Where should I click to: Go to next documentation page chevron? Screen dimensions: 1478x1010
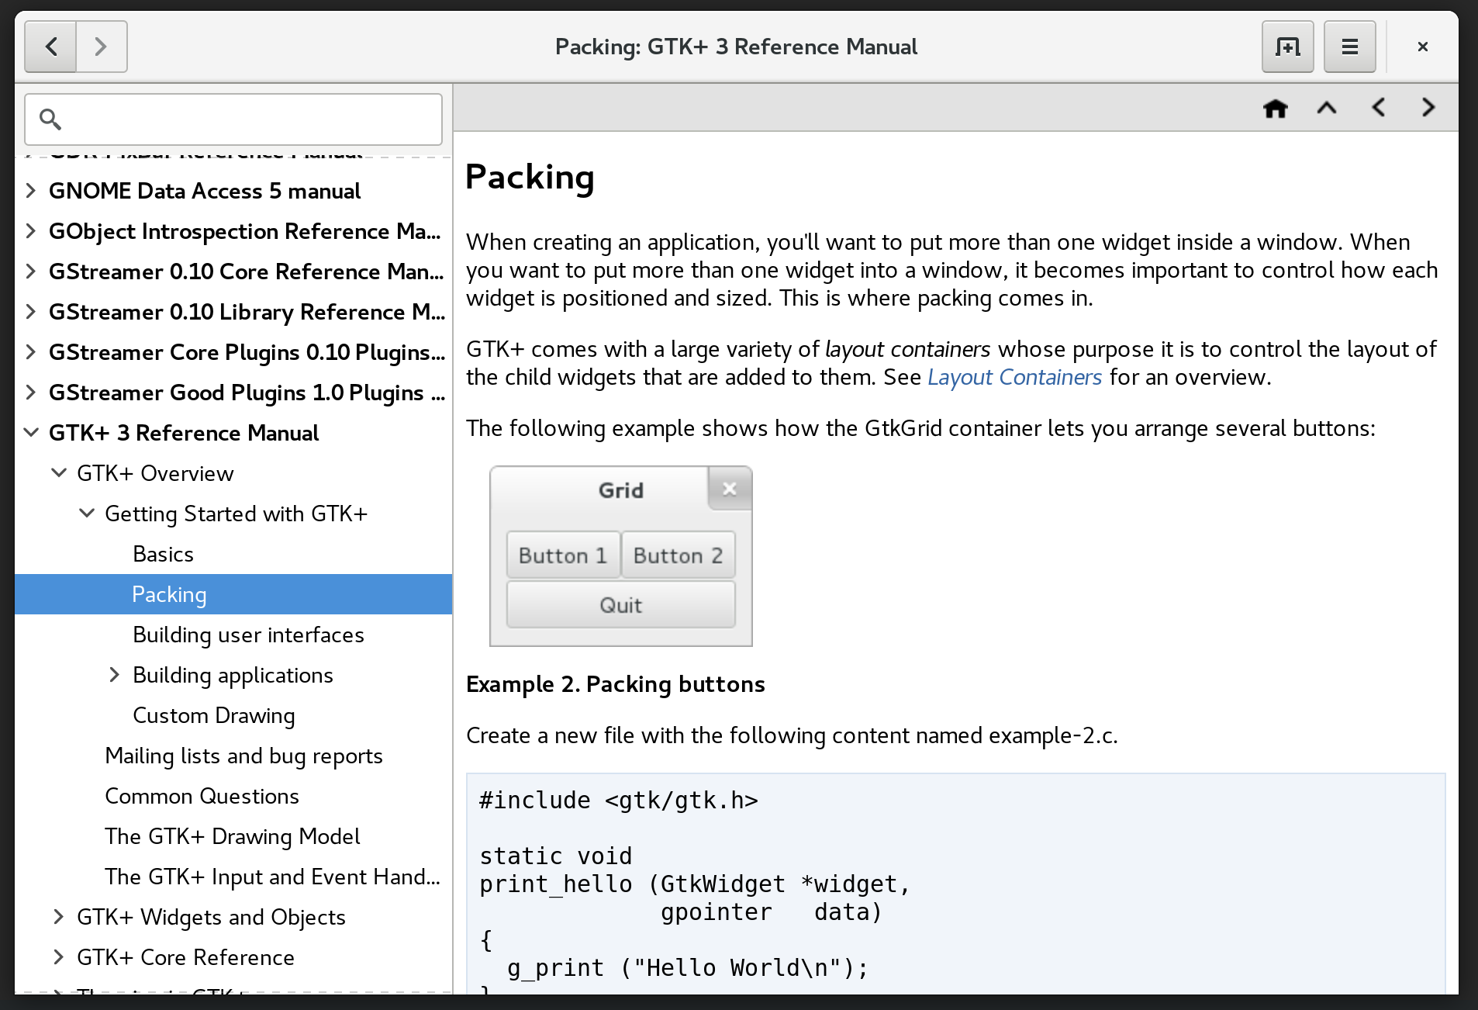tap(1428, 108)
